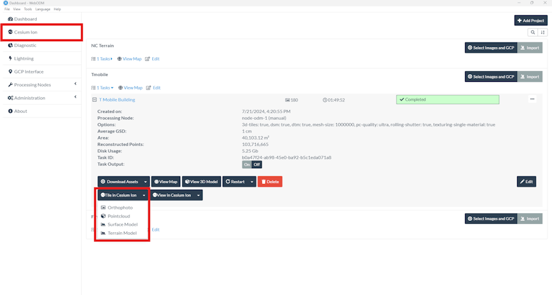Click the search magnifier icon

532,32
